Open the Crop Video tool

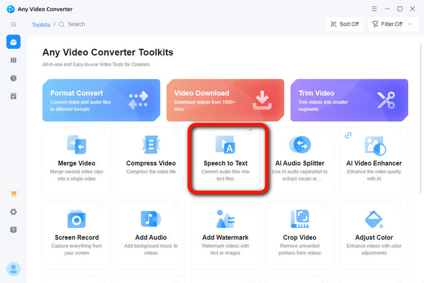[x=299, y=232]
